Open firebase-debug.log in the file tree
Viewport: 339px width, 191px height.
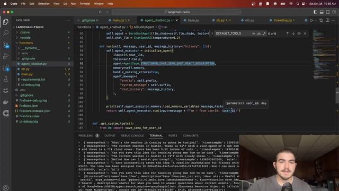pos(43,100)
